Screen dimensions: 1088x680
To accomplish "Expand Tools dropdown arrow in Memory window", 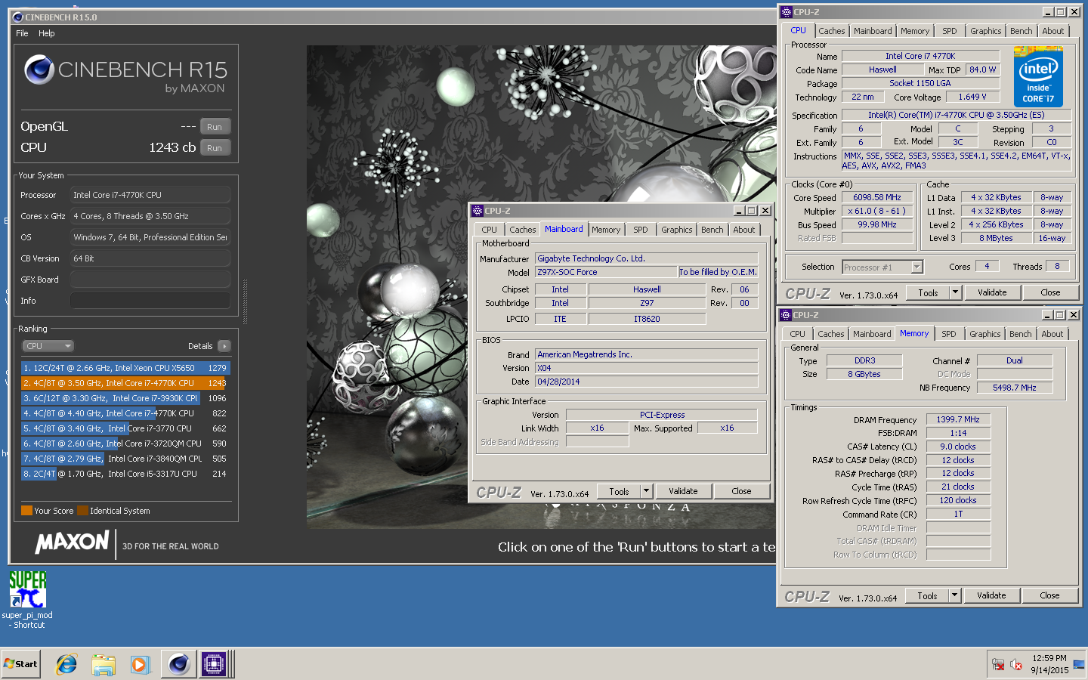I will pos(954,595).
